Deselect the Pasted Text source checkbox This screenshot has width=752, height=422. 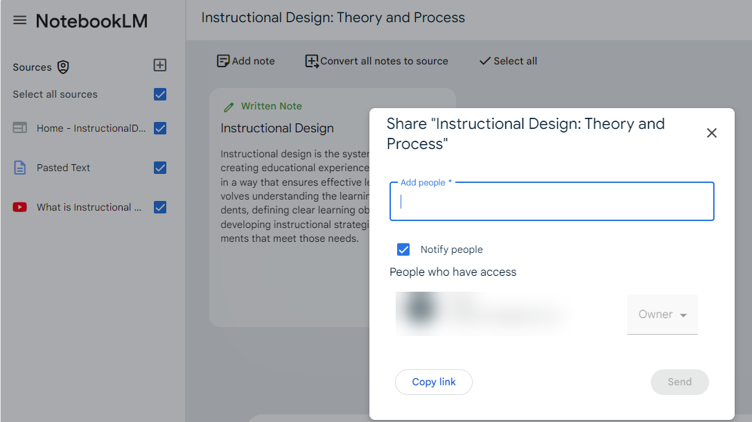click(x=159, y=167)
